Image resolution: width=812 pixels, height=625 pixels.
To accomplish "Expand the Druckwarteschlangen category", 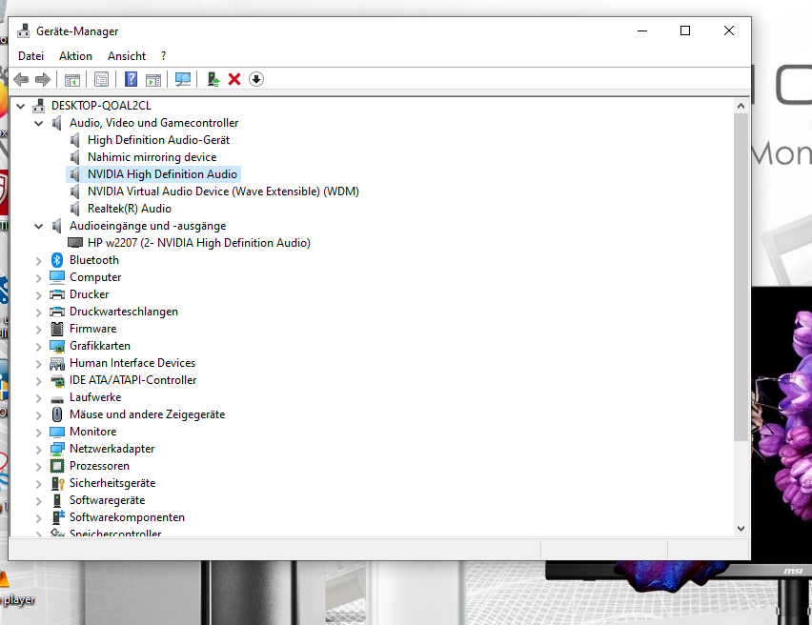I will (x=38, y=312).
